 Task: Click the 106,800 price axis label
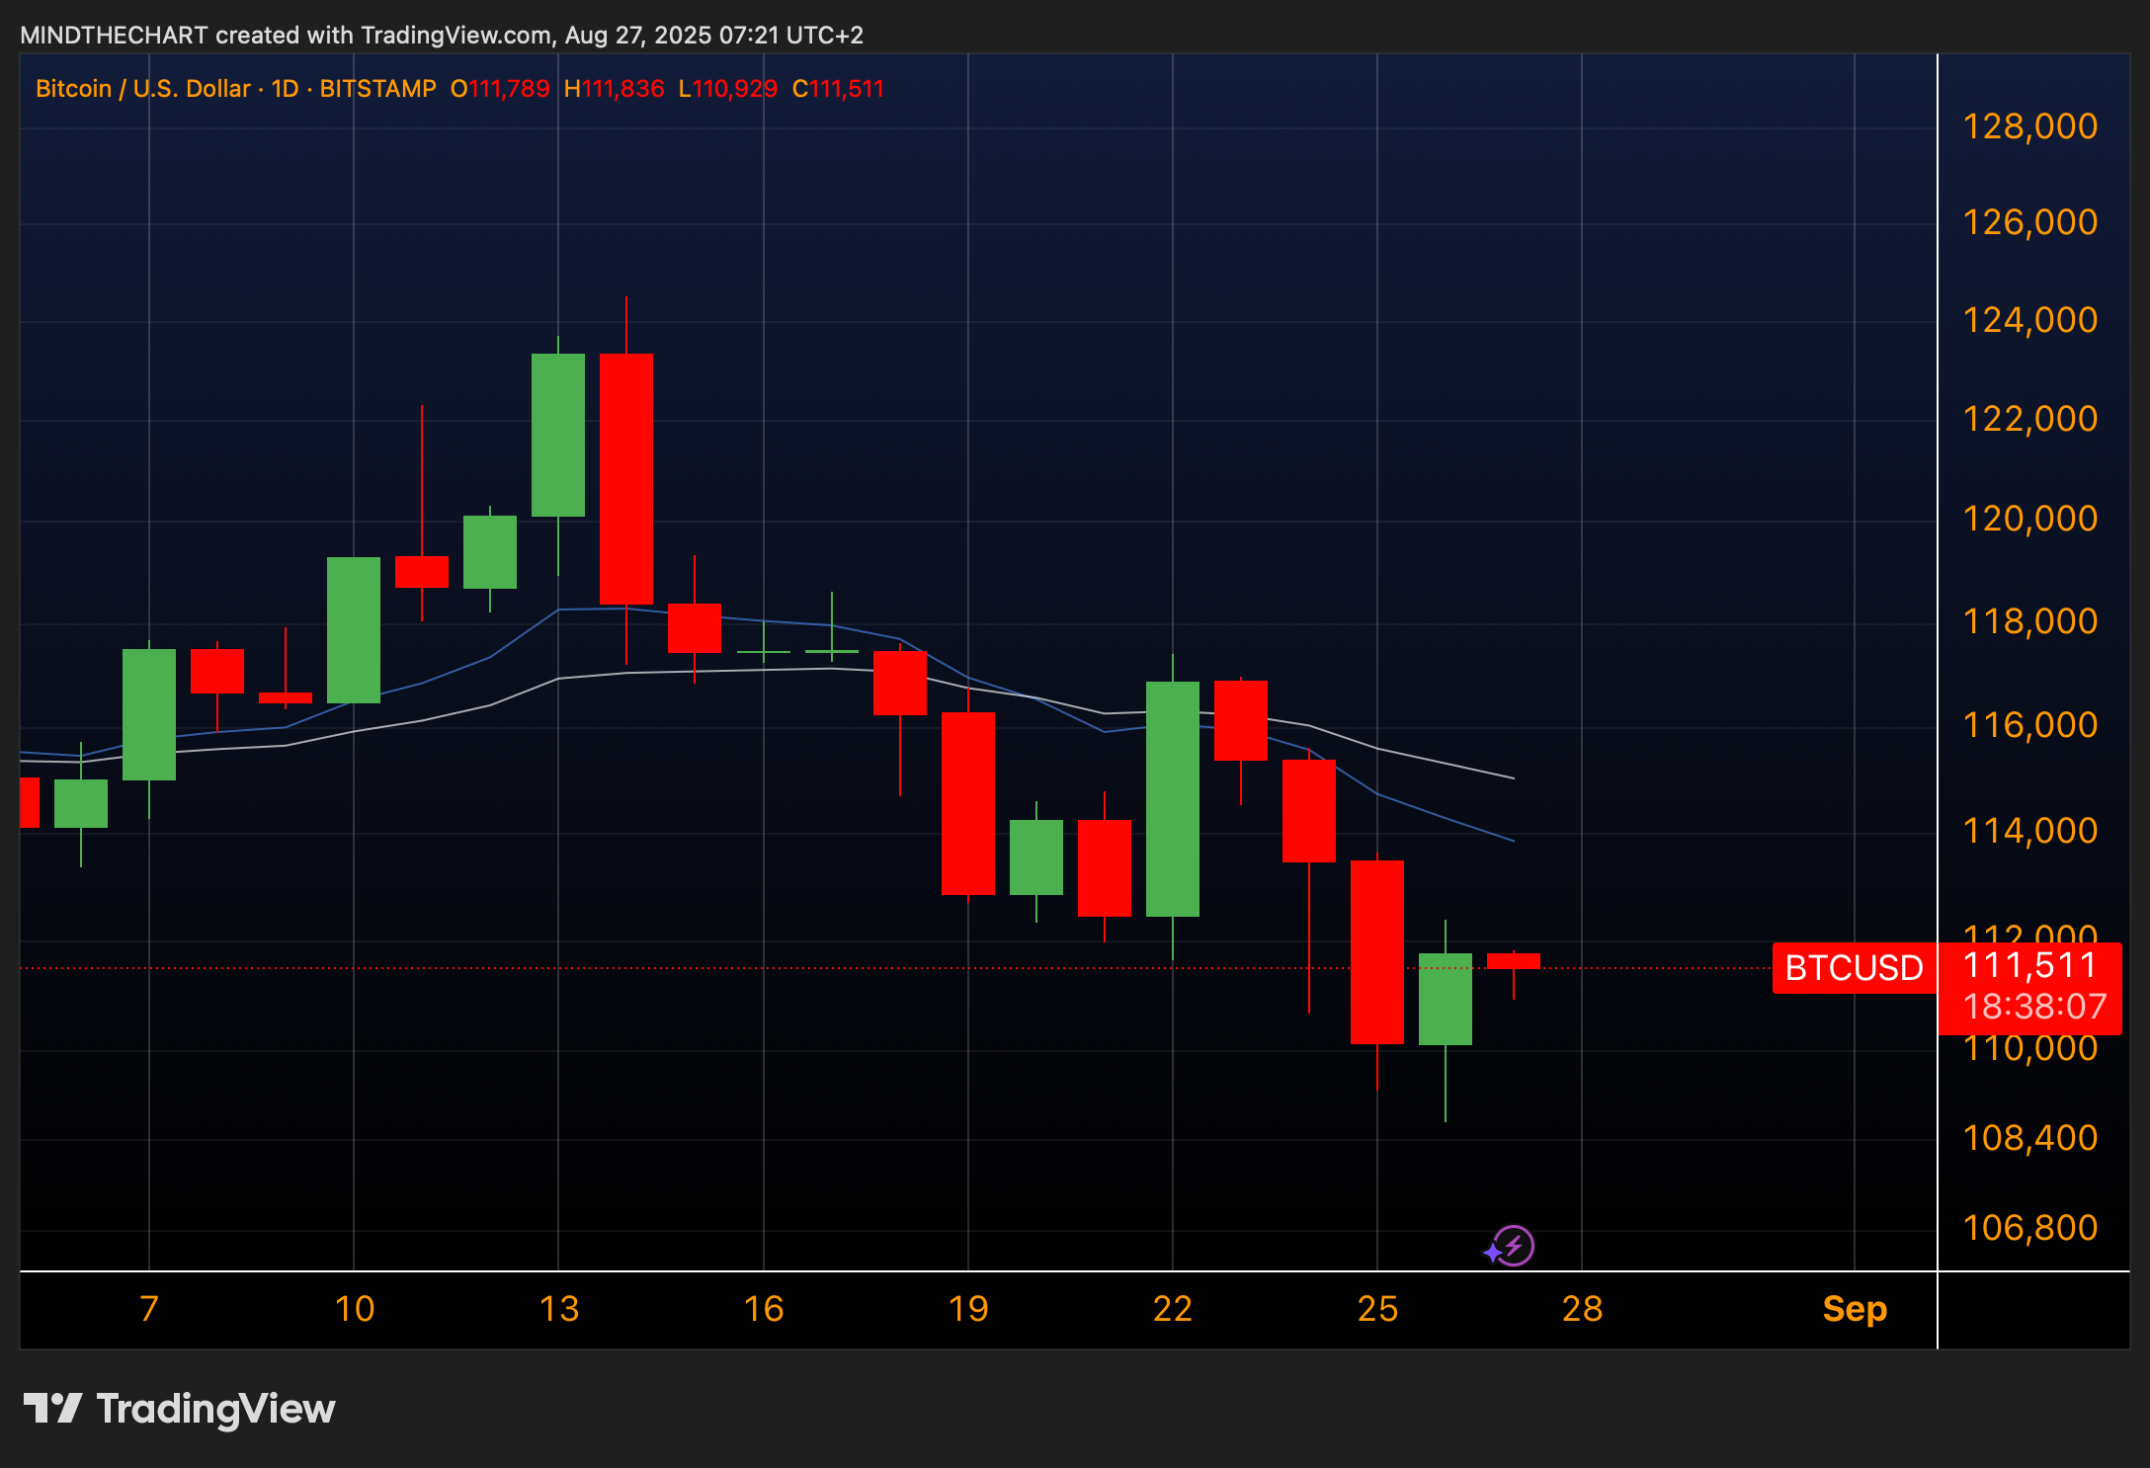(2029, 1228)
